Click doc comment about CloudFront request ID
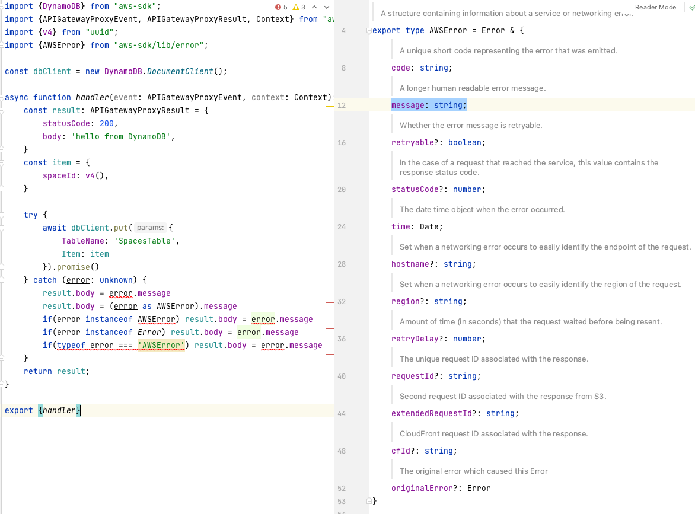Viewport: 695px width, 514px height. pyautogui.click(x=494, y=434)
